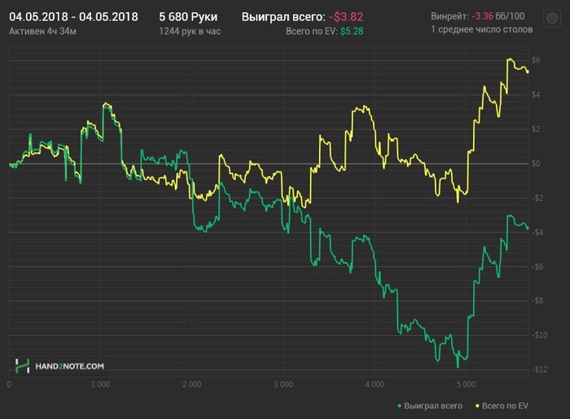Open the 04.05.2018 - 04.05.2018 date range

(x=73, y=16)
